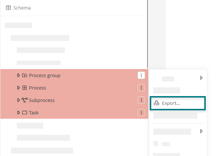The height and width of the screenshot is (156, 216).
Task: Open the submenu arrow below the menu separator
Action: [201, 131]
